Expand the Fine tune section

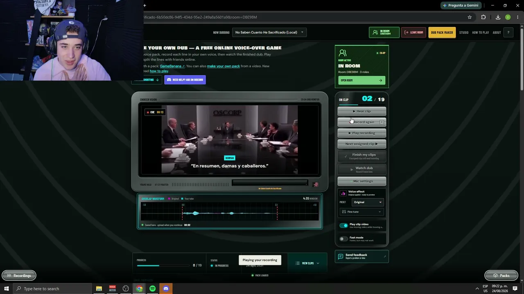[x=362, y=212]
